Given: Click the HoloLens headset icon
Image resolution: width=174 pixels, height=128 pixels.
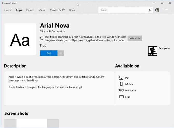Looking at the screenshot, I should coord(121,90).
